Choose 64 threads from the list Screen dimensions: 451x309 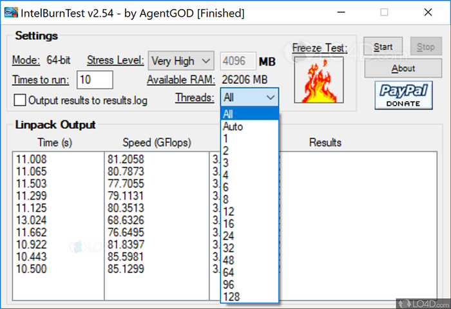point(249,272)
